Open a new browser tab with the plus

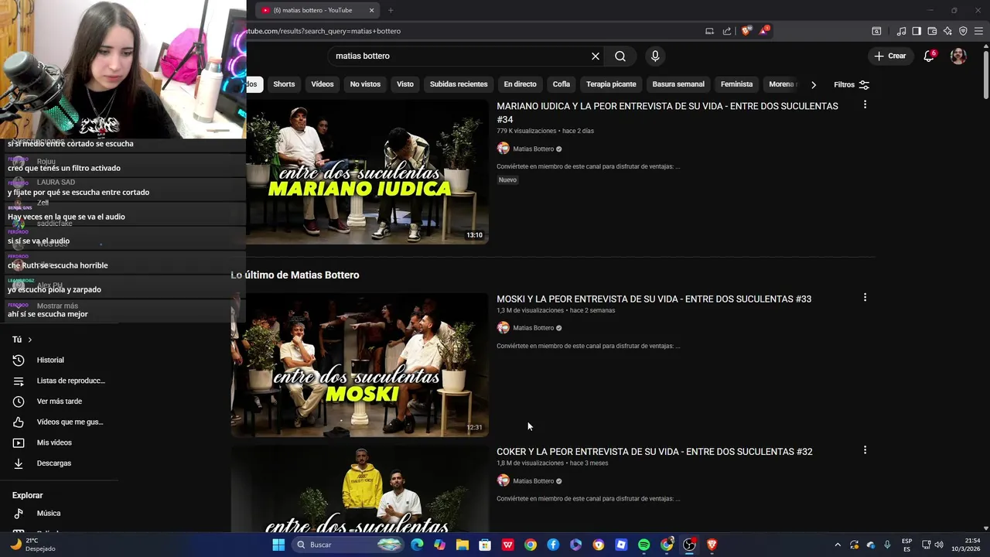click(x=391, y=10)
